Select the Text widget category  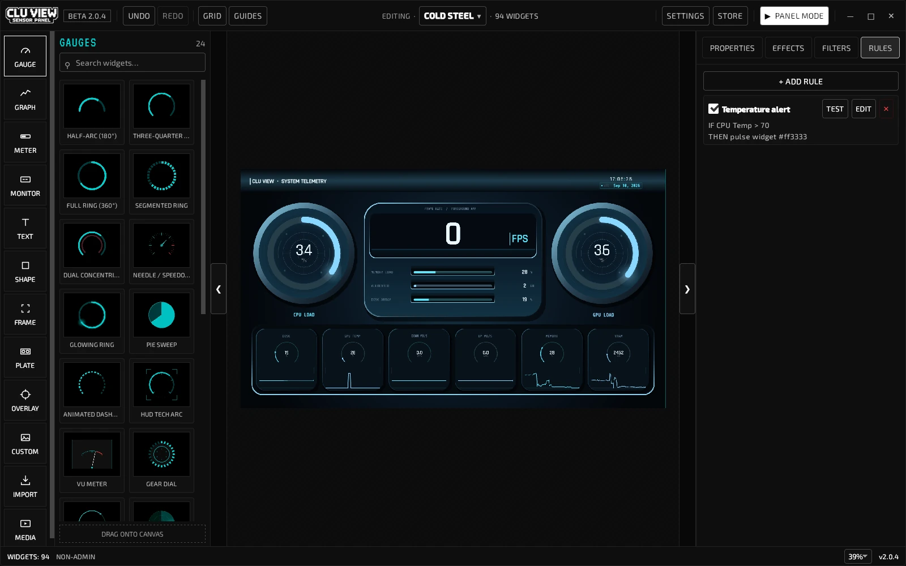[x=25, y=228]
